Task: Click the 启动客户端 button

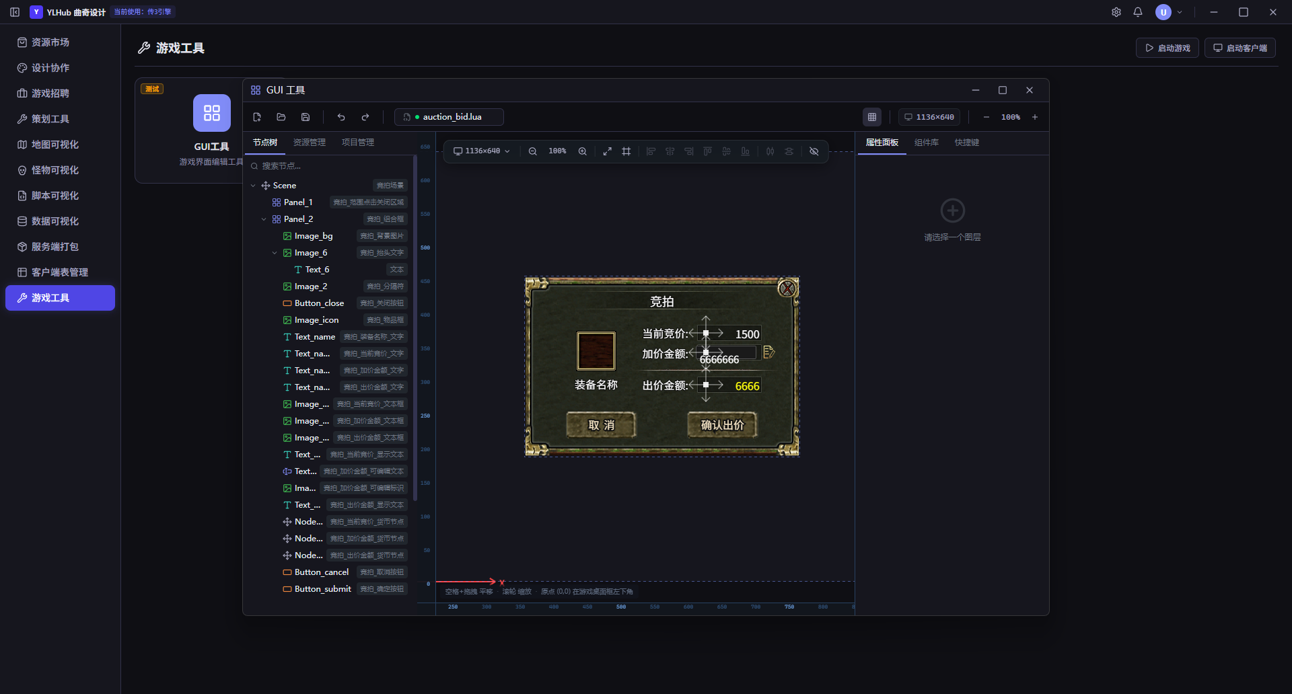Action: 1240,48
